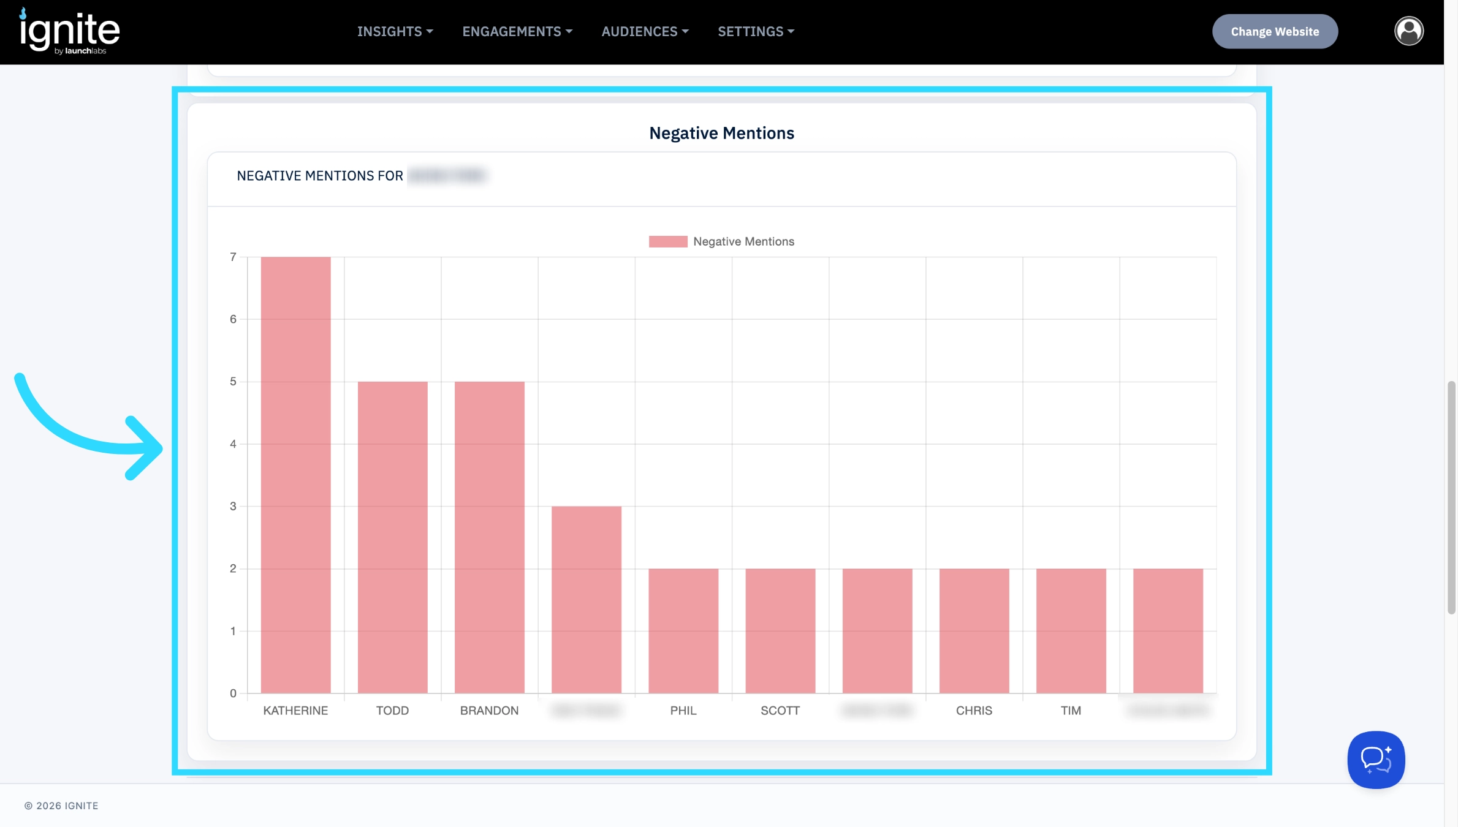Image resolution: width=1458 pixels, height=827 pixels.
Task: Expand the Insights dropdown menu
Action: pos(395,31)
